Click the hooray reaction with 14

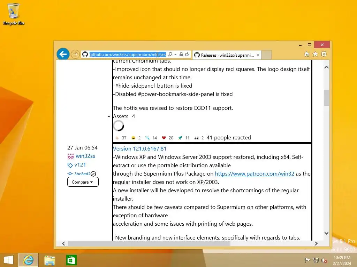click(151, 138)
